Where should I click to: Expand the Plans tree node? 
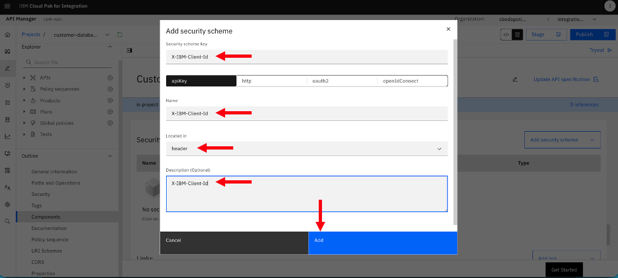(x=24, y=112)
